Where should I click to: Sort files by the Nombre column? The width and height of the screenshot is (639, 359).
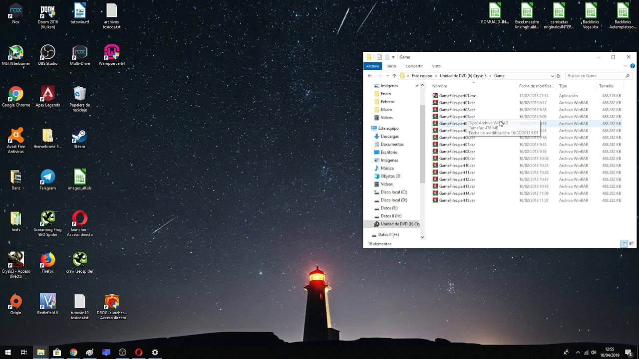click(x=439, y=86)
